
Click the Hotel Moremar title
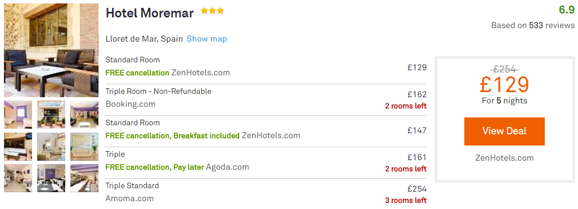point(150,13)
